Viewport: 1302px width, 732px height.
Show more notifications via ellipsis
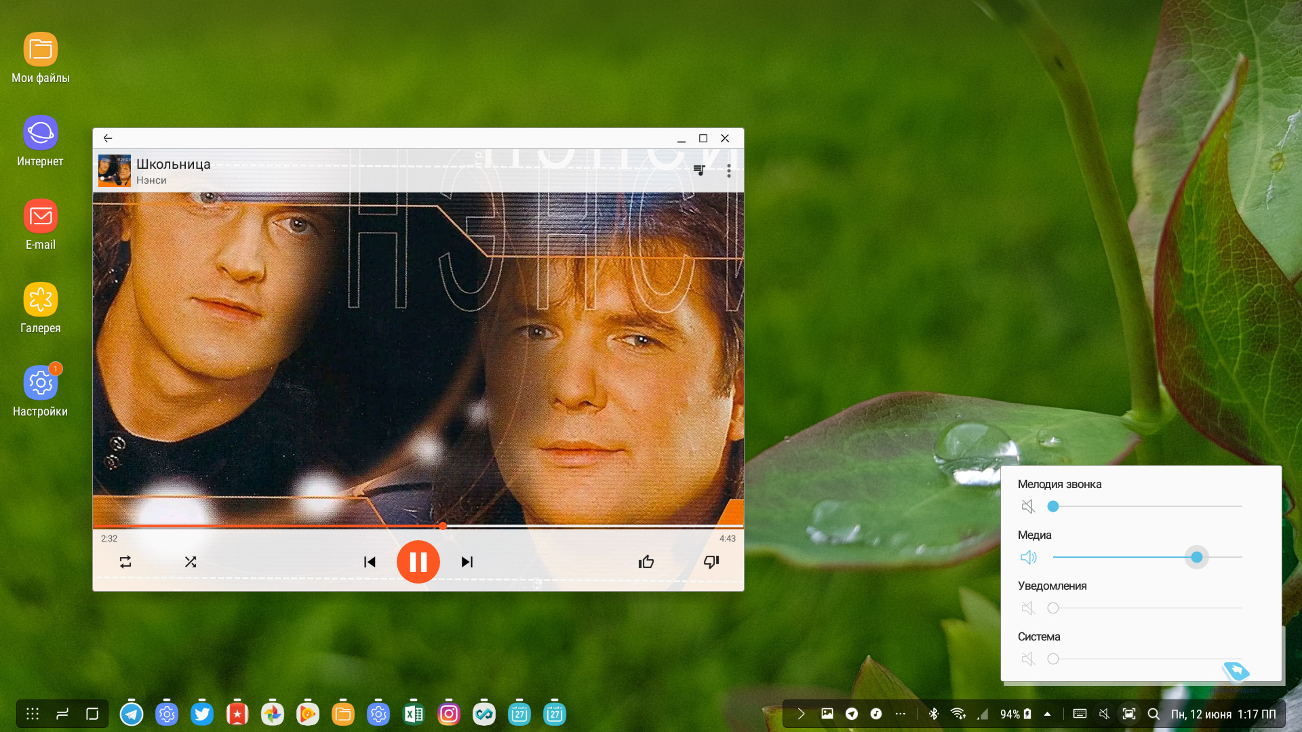[x=901, y=714]
